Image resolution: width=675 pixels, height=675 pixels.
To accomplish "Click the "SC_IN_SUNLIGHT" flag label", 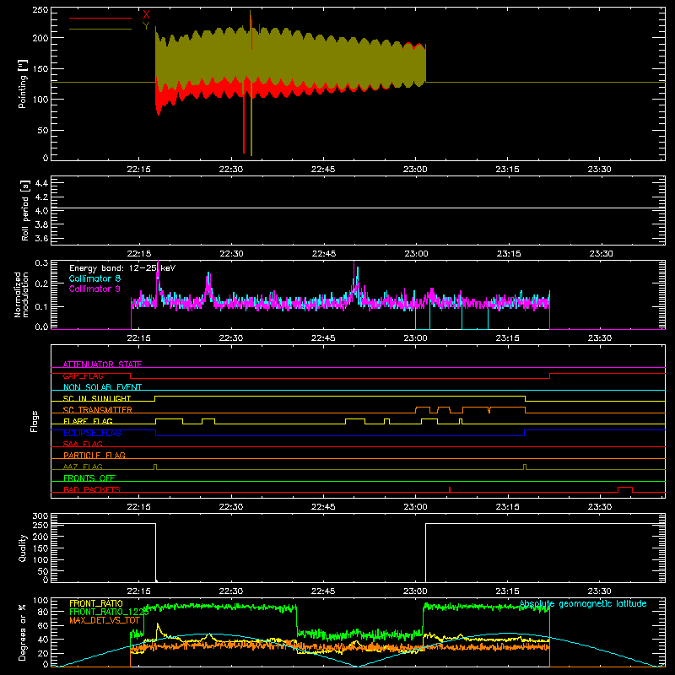I will click(97, 398).
